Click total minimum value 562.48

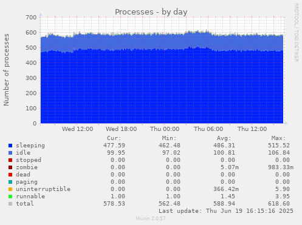(170, 204)
